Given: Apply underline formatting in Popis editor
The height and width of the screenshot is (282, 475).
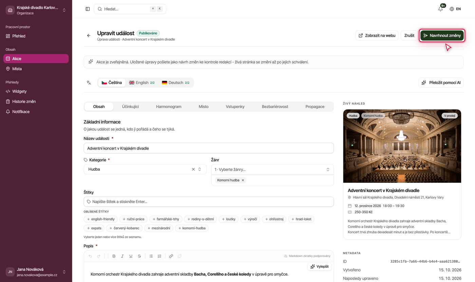Looking at the screenshot, I should coord(131,256).
